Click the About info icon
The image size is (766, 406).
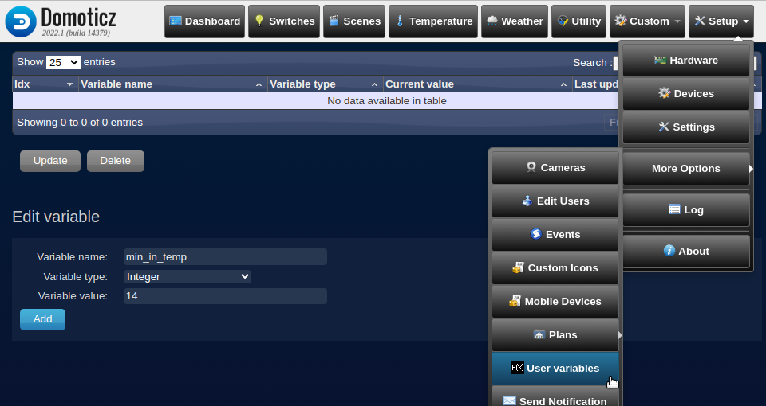coord(669,251)
